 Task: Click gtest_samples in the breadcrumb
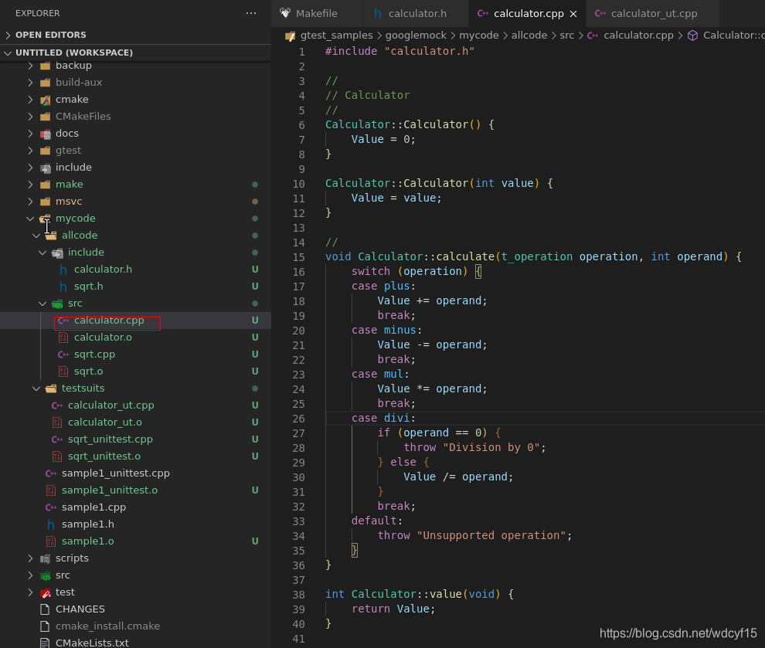point(337,36)
